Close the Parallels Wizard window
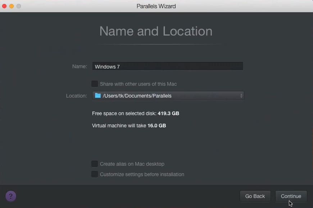Image resolution: width=313 pixels, height=208 pixels. point(4,6)
